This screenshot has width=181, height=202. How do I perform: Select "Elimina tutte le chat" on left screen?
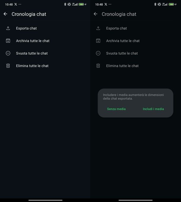pyautogui.click(x=32, y=66)
